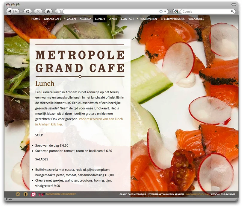Click the SOEP section label
Viewport: 247px width, 210px height.
39,135
